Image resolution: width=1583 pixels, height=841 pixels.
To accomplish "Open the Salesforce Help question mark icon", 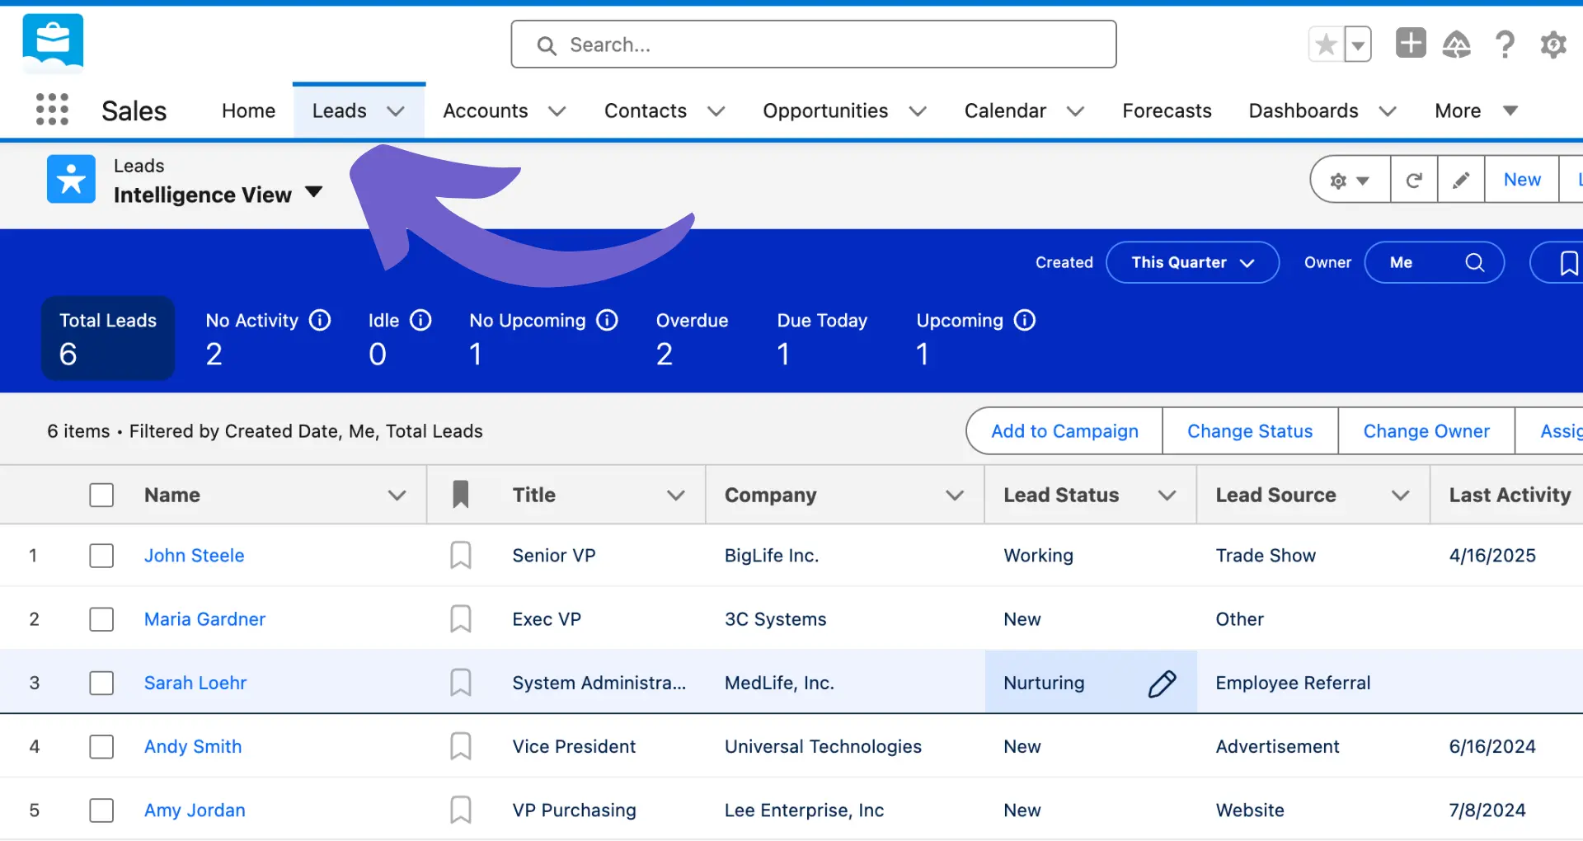I will (x=1505, y=45).
